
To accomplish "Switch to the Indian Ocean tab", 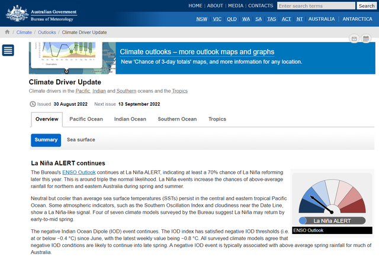I will click(x=130, y=119).
